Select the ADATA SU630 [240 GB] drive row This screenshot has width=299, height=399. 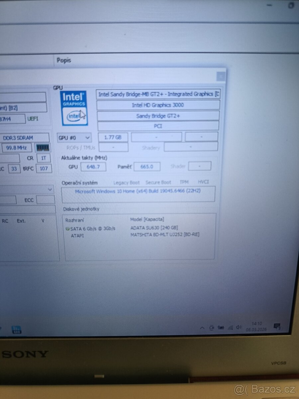(x=154, y=228)
